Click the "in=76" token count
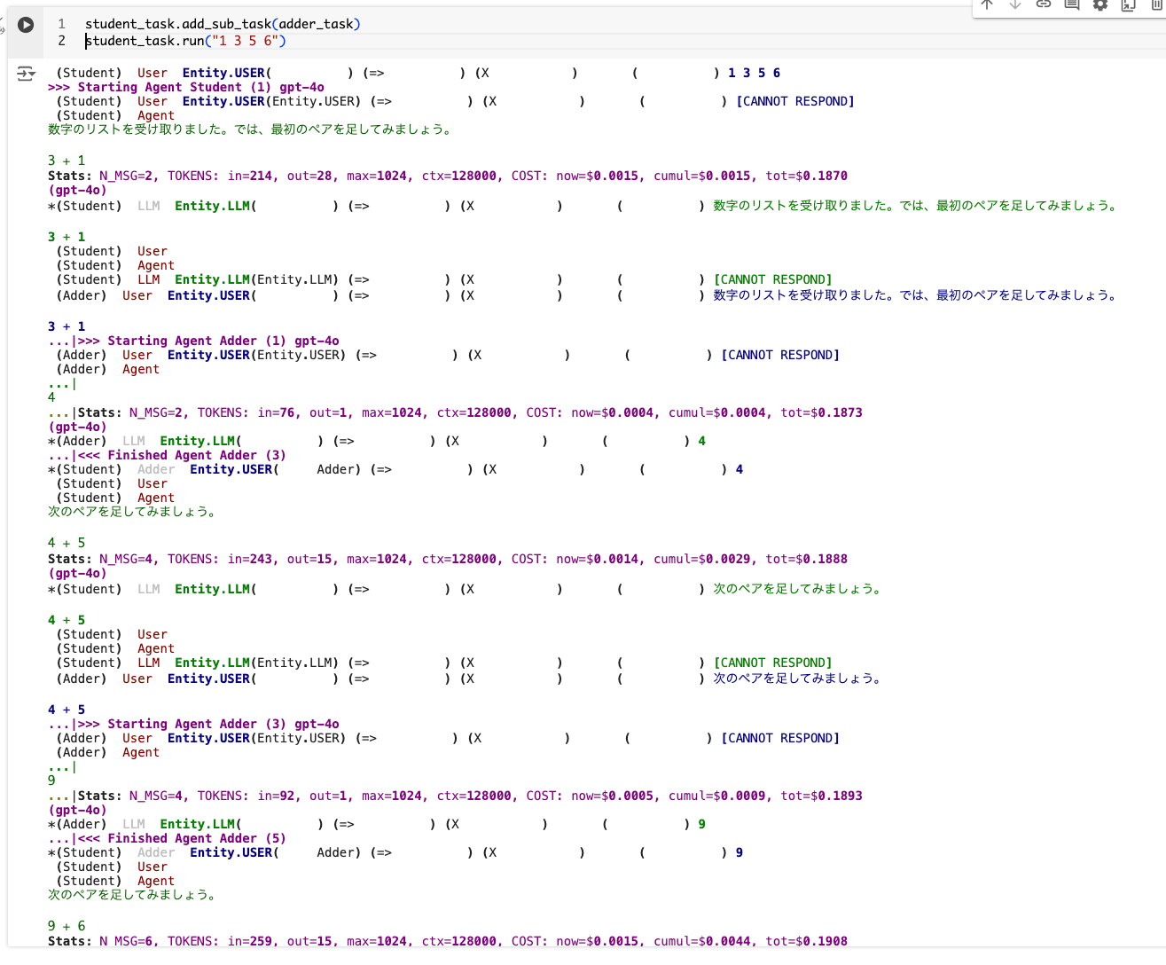This screenshot has height=965, width=1166. tap(277, 412)
